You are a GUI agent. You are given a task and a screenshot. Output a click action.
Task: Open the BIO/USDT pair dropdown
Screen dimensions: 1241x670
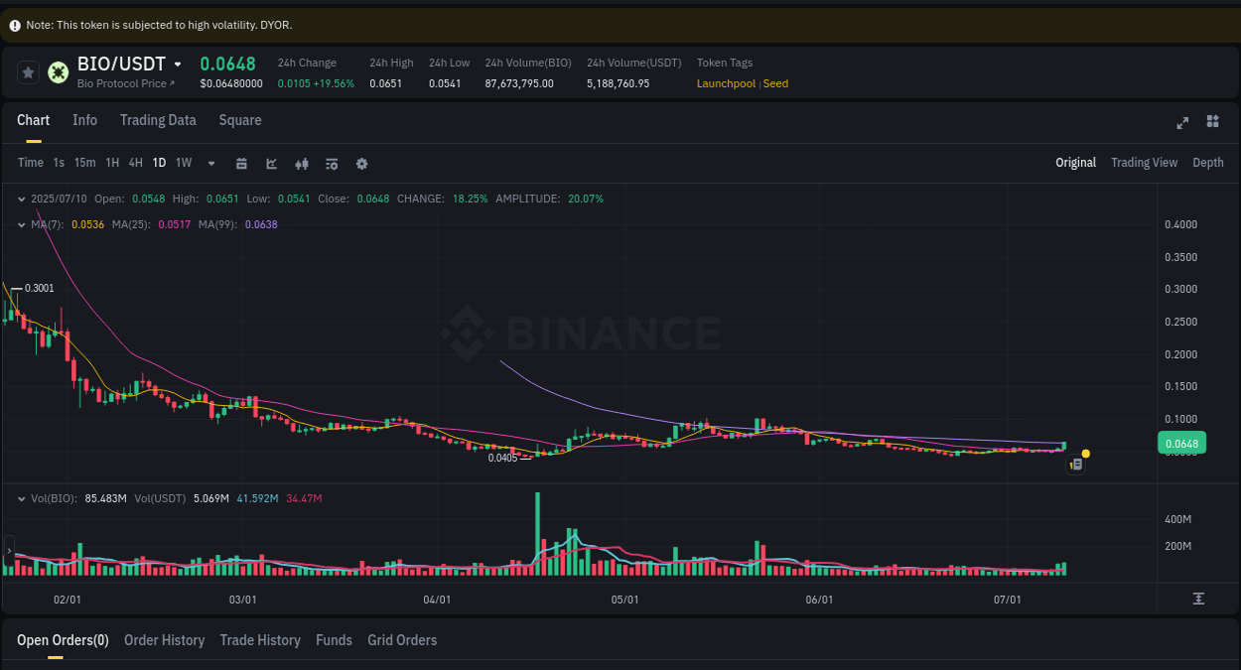pos(177,64)
